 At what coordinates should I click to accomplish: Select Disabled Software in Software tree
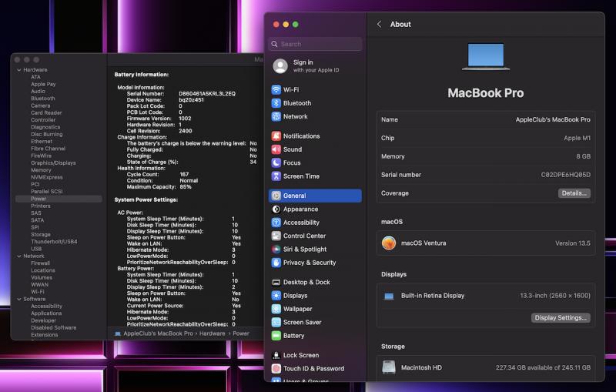pos(54,327)
